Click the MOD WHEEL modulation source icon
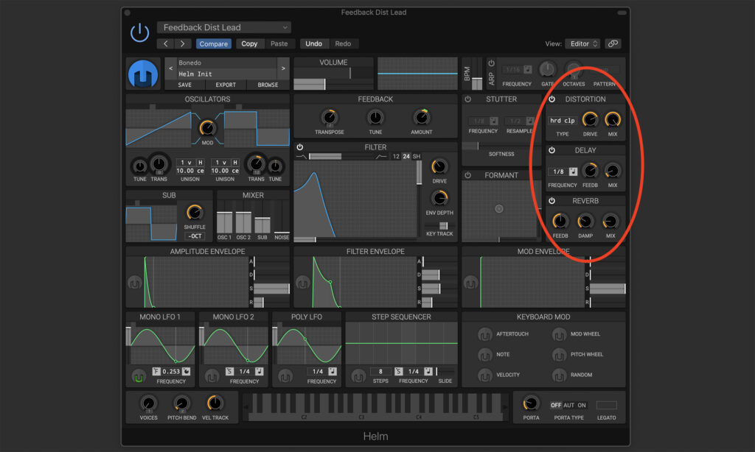 (x=559, y=334)
